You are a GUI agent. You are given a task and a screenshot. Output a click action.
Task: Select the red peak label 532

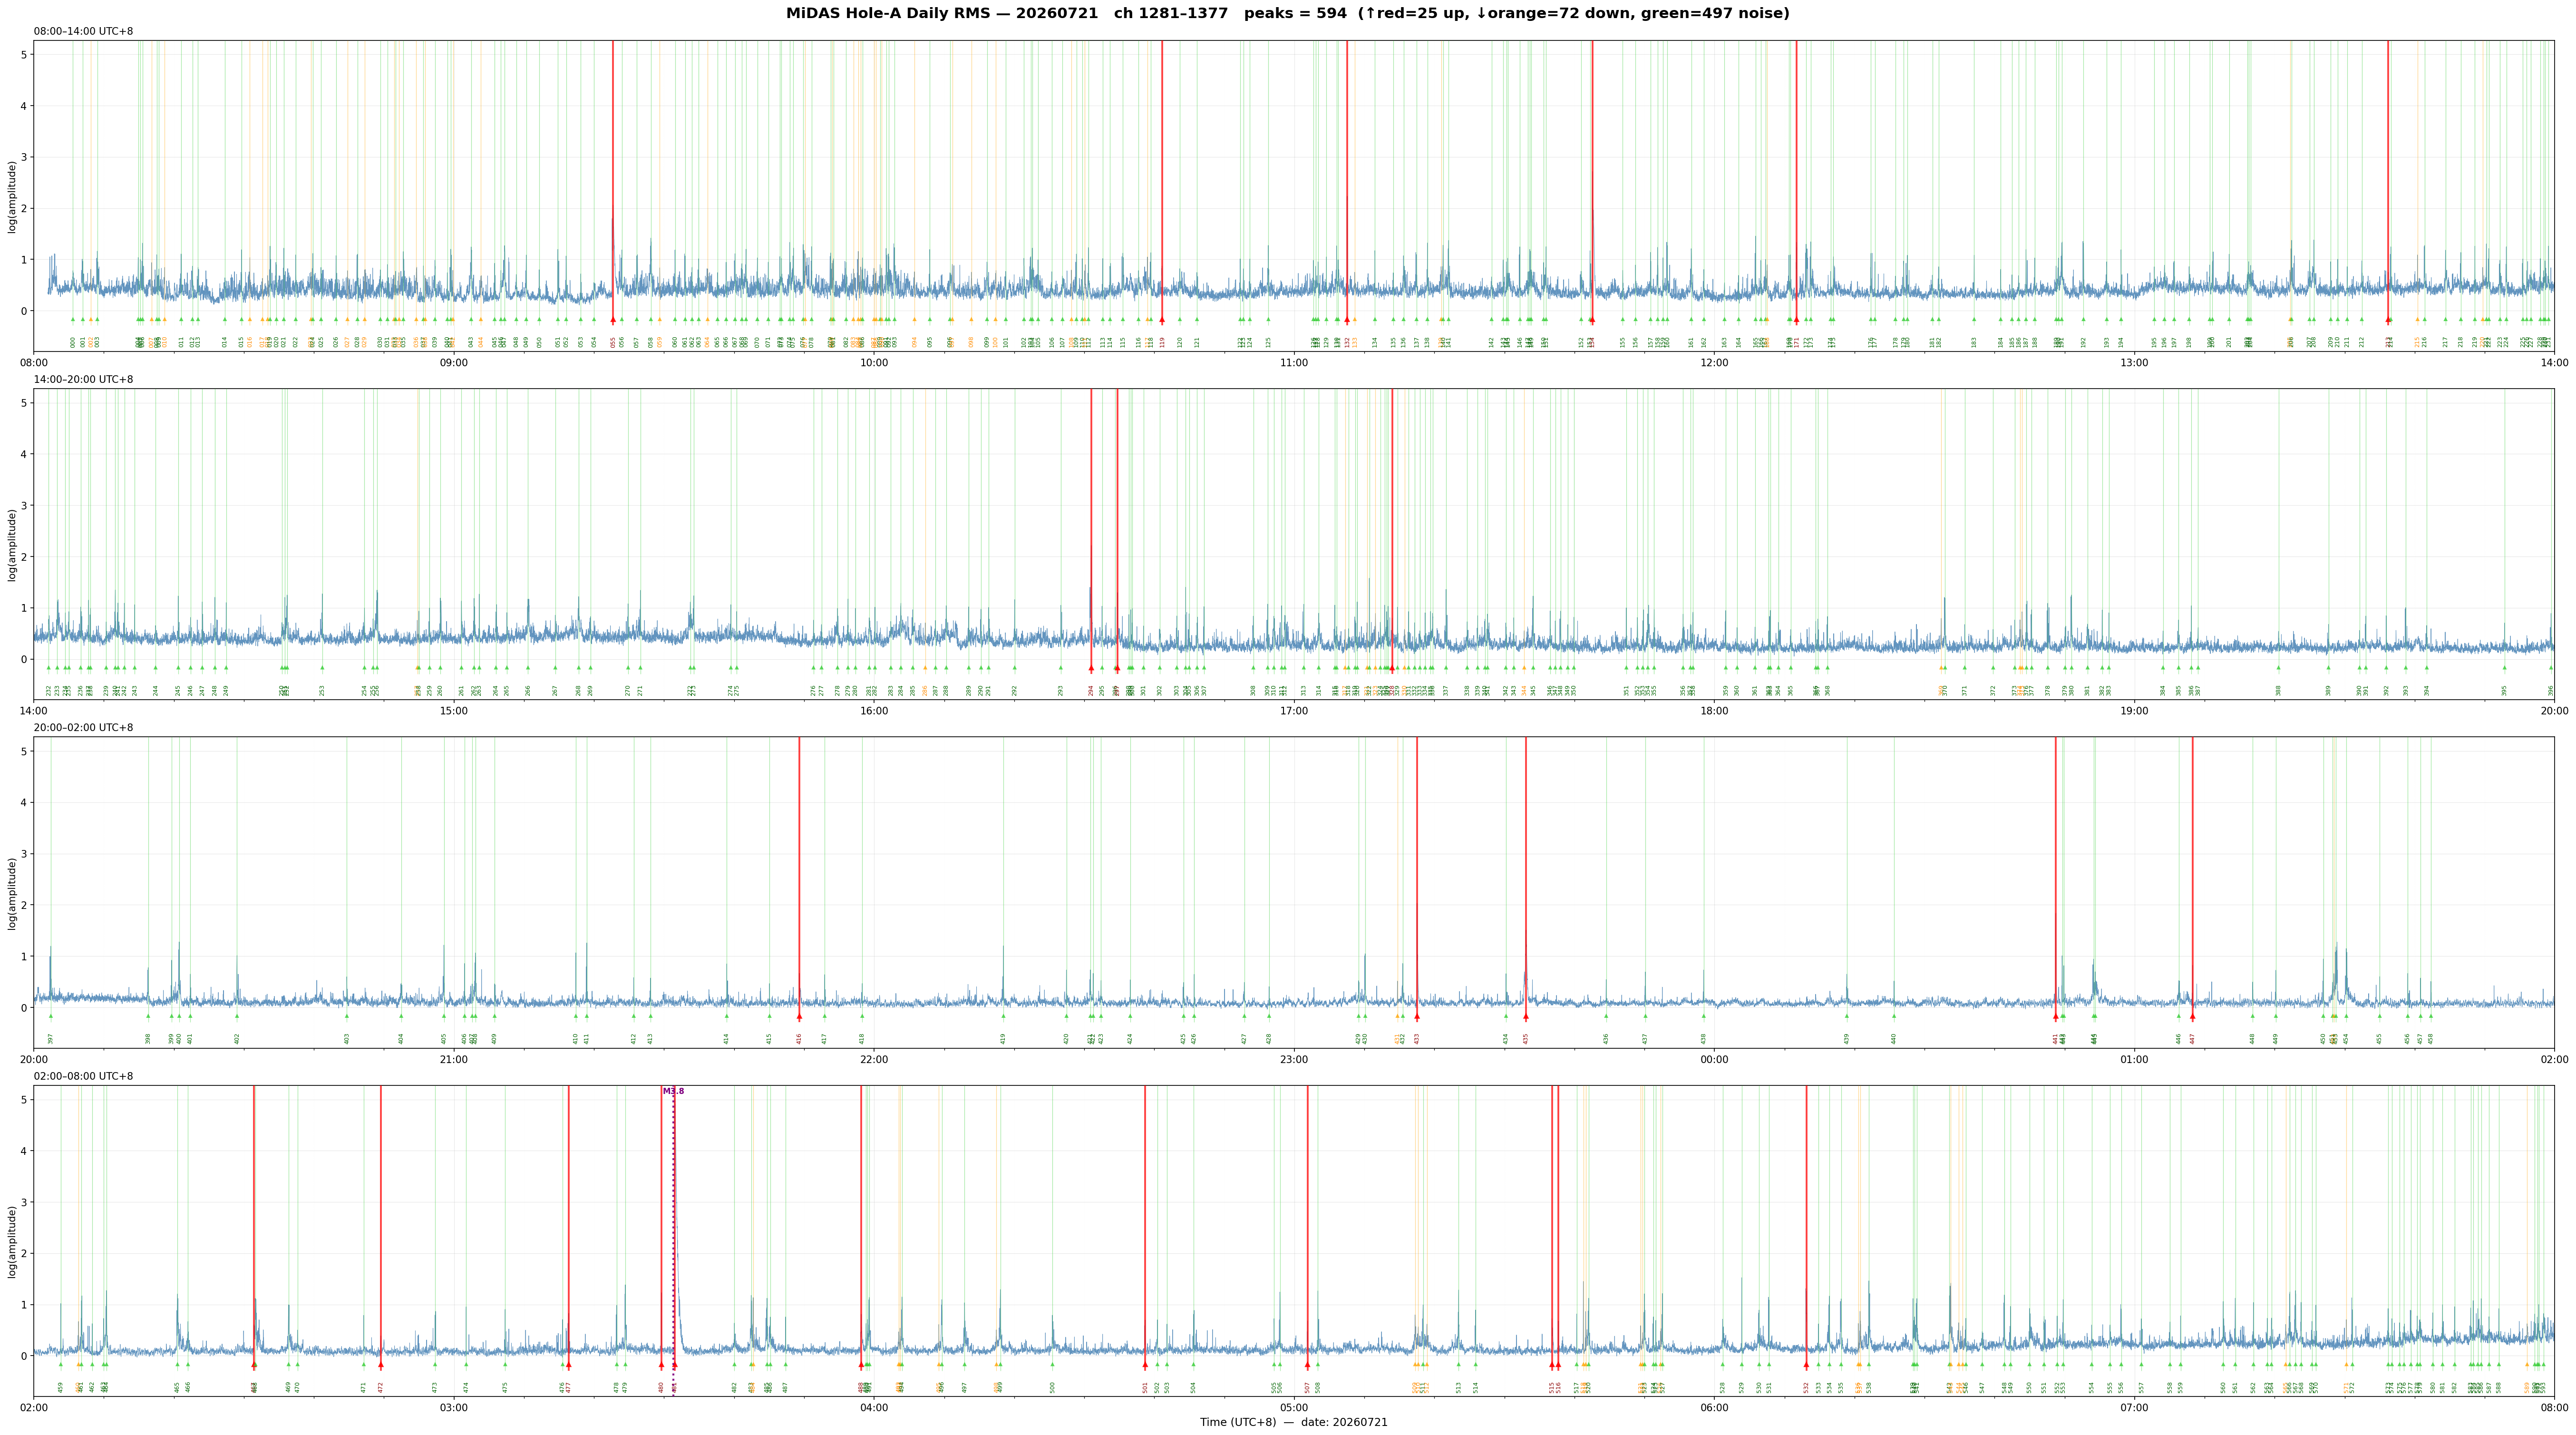pos(1806,1387)
